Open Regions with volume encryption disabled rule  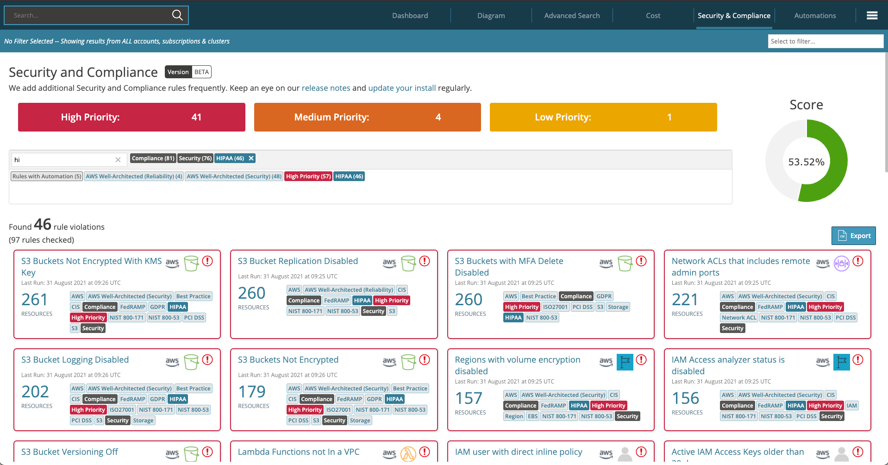tap(518, 365)
